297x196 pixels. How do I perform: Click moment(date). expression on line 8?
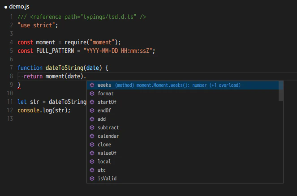coord(66,77)
